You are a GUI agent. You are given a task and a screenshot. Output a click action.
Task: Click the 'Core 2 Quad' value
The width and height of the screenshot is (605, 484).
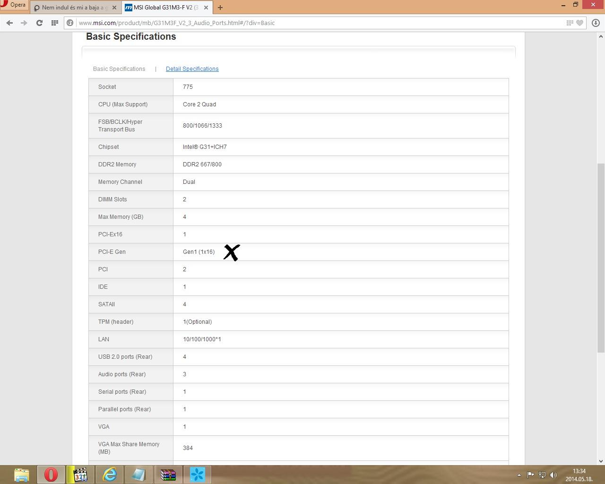click(x=199, y=104)
